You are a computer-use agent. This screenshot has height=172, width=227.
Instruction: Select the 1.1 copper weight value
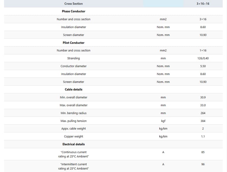coord(203,136)
